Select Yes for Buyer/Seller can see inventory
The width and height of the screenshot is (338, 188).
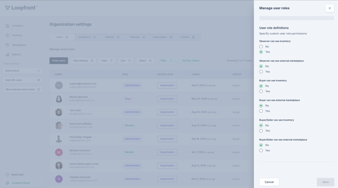[261, 131]
